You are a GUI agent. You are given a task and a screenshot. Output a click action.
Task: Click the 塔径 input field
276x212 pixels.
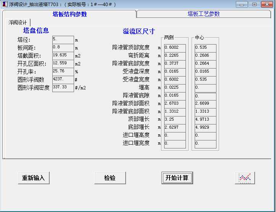pos(63,40)
